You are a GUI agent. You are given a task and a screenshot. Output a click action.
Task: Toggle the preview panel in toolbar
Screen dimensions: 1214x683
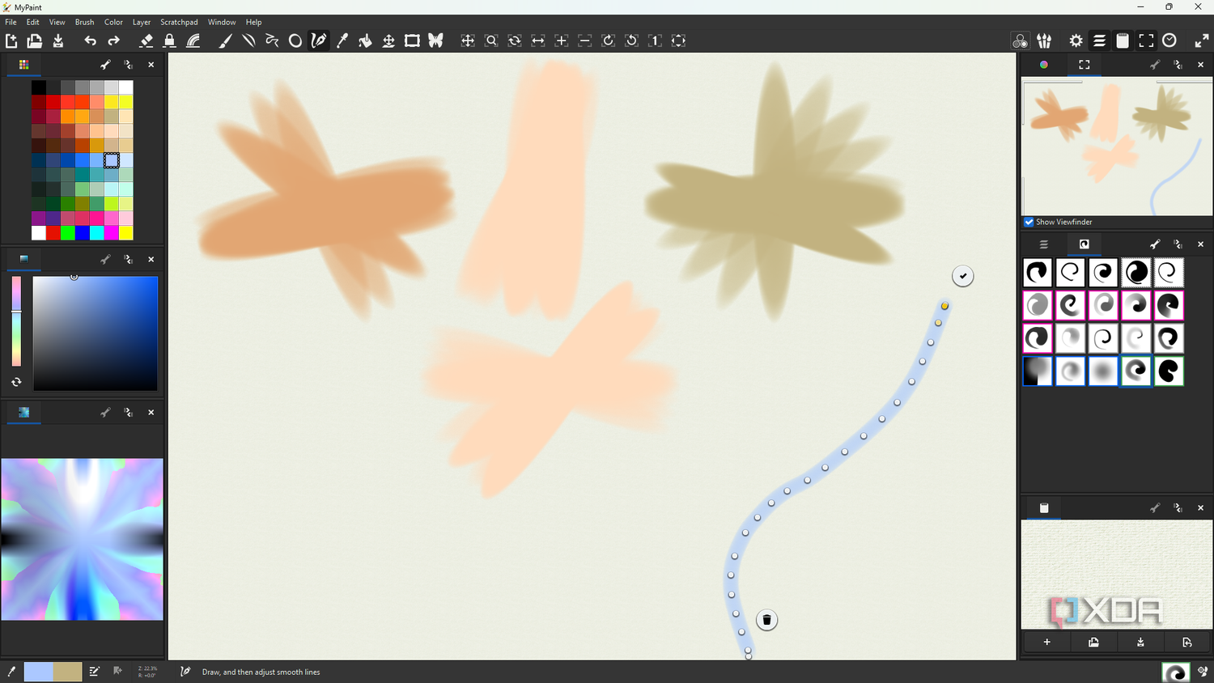pyautogui.click(x=1146, y=40)
